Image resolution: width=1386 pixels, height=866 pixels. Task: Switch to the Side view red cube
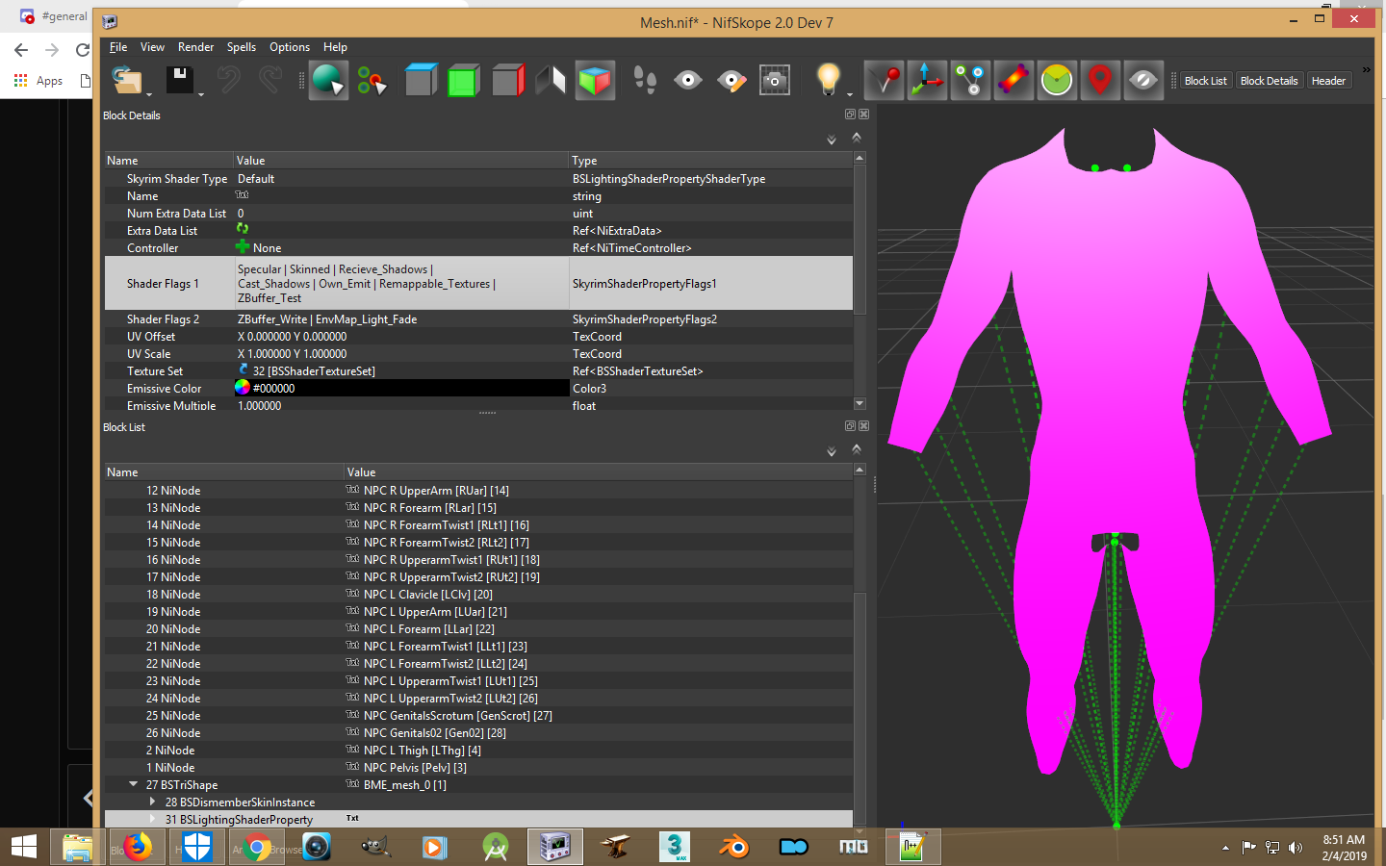[x=507, y=80]
